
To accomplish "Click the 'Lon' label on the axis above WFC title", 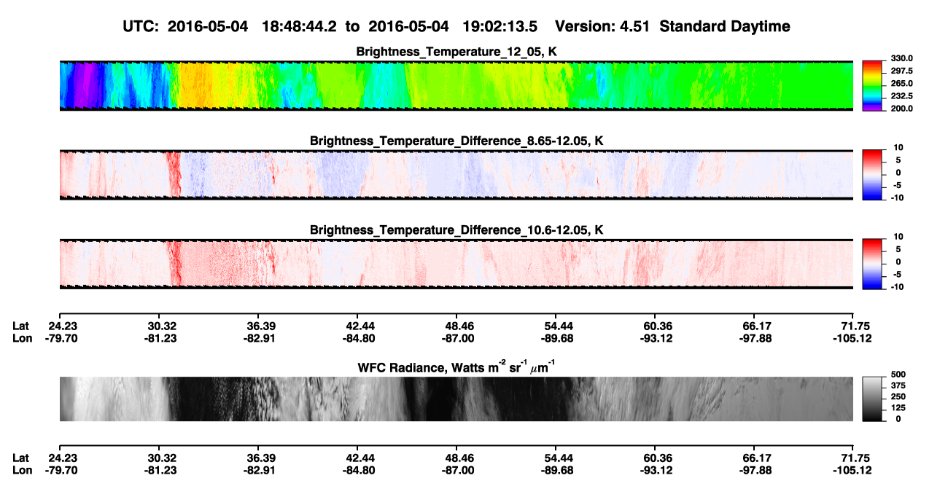I will (22, 338).
